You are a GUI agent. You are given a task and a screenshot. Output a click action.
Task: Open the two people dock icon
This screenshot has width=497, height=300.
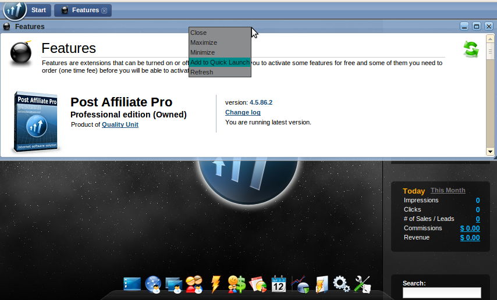(194, 284)
